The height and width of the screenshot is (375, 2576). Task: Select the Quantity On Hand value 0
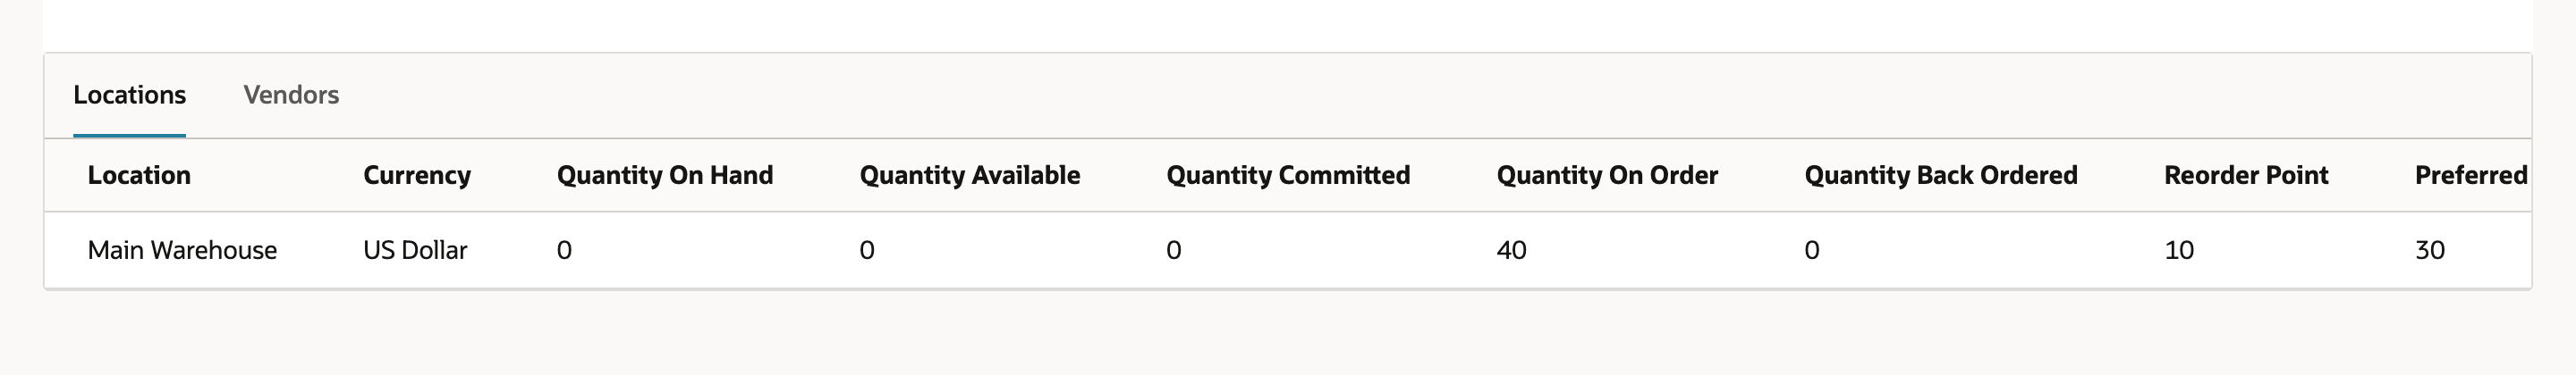click(565, 250)
